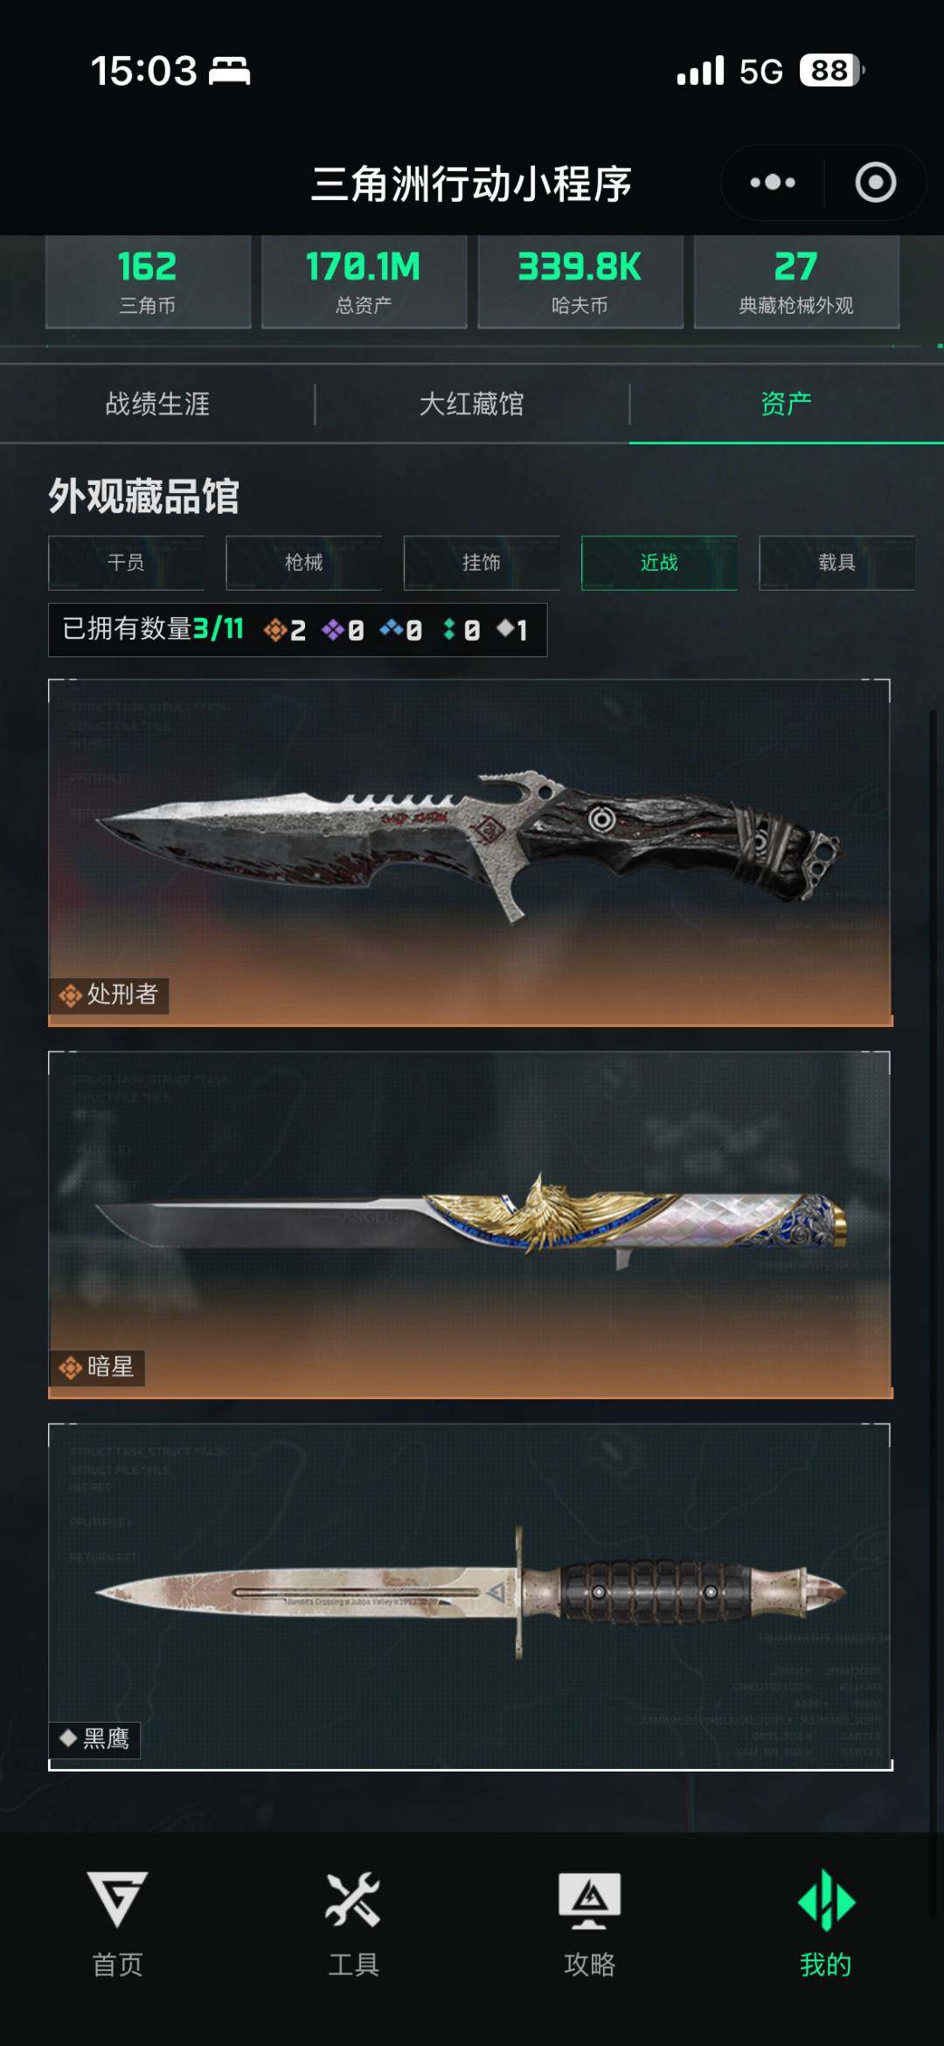
Task: Tap the mini program close circle icon
Action: (875, 183)
